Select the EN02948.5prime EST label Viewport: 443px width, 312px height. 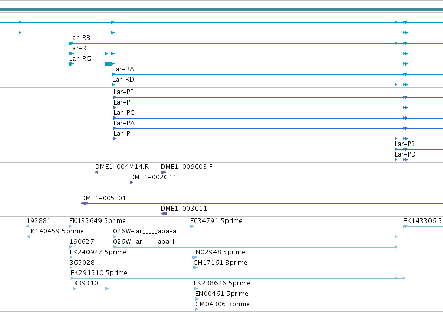tap(219, 253)
